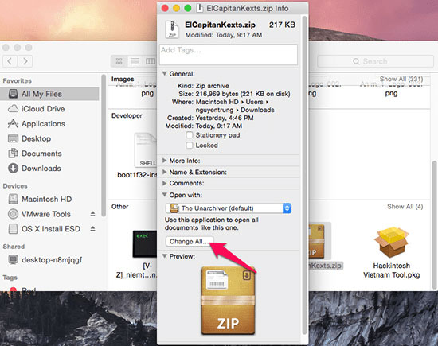438x346 pixels.
Task: Open All My Files in Finder sidebar
Action: point(49,94)
